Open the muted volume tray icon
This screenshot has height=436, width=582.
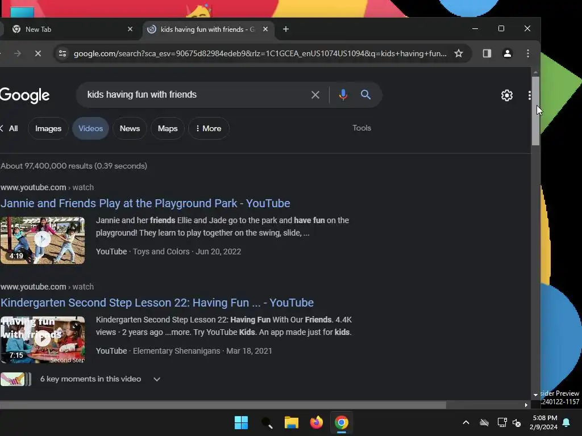pyautogui.click(x=517, y=422)
